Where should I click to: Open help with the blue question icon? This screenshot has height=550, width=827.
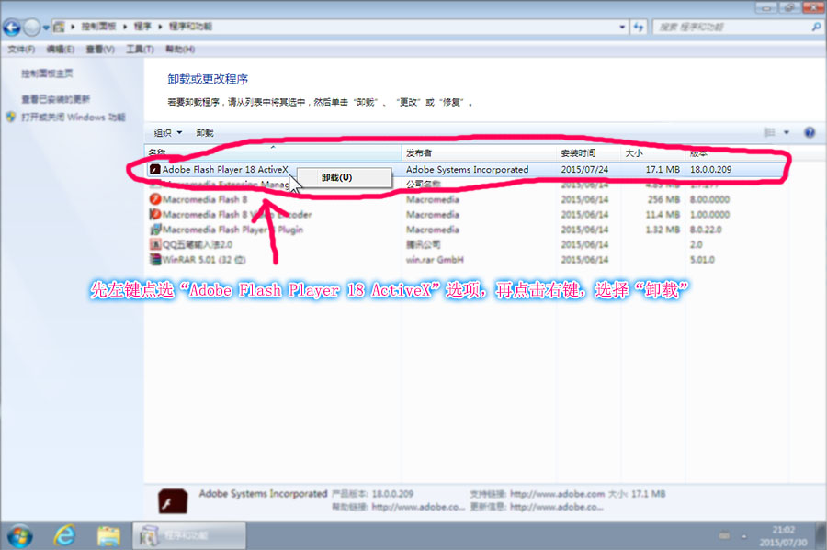(x=810, y=132)
